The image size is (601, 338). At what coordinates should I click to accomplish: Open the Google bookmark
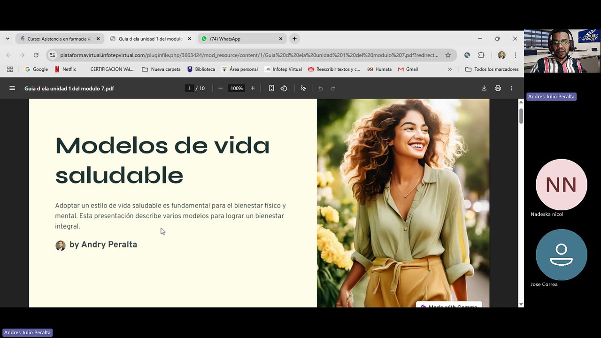coord(36,69)
